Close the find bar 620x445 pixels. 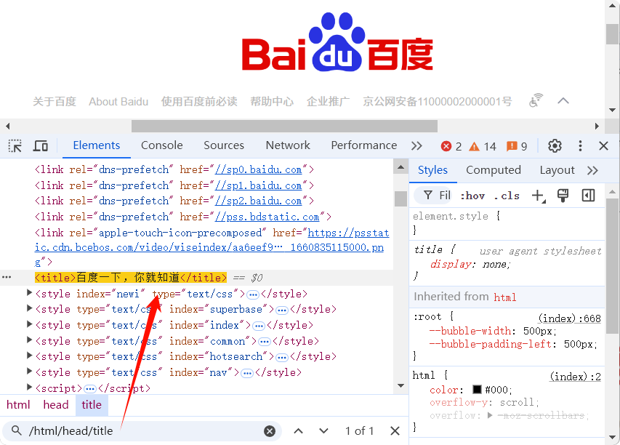pyautogui.click(x=395, y=430)
